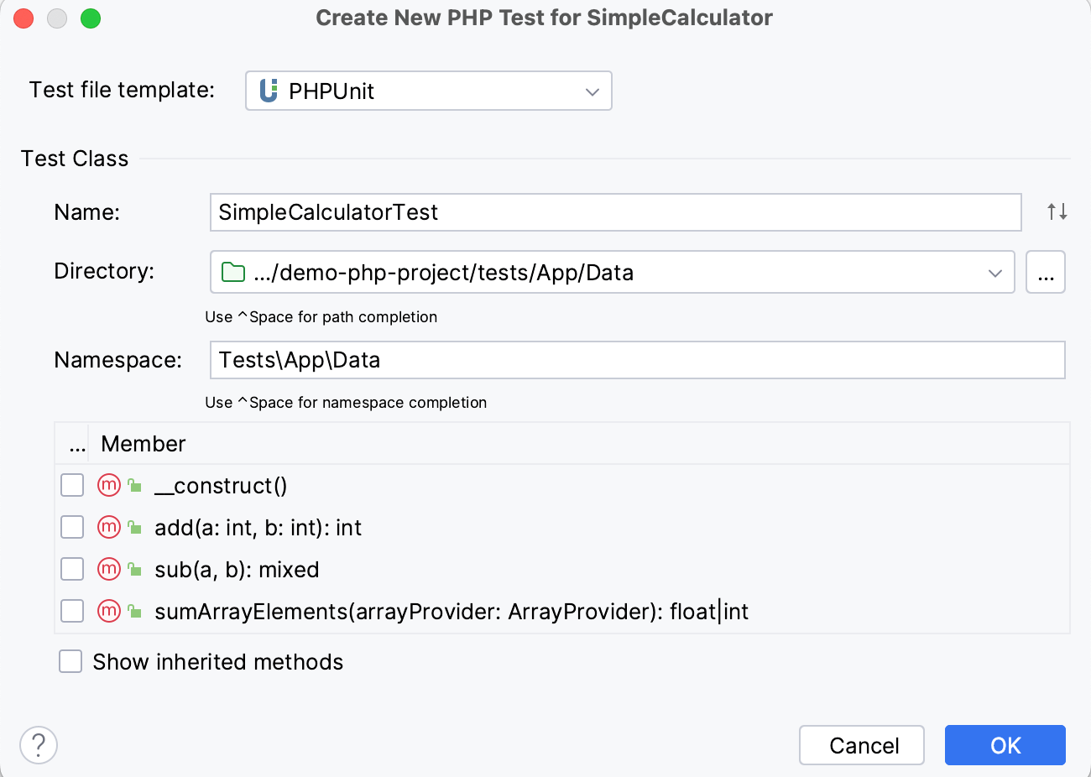Click the checkbox column header in member table
Viewport: 1091px width, 777px height.
click(76, 443)
